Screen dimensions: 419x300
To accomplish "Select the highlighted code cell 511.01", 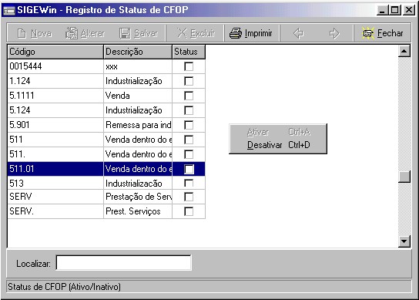I will click(x=55, y=169).
